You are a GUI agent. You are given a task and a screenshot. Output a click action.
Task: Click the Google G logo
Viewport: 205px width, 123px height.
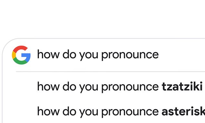21,55
